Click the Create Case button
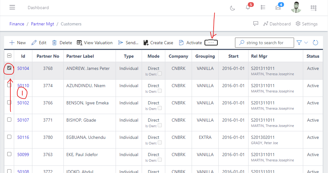Screen dimensions: 328x173 pyautogui.click(x=158, y=43)
